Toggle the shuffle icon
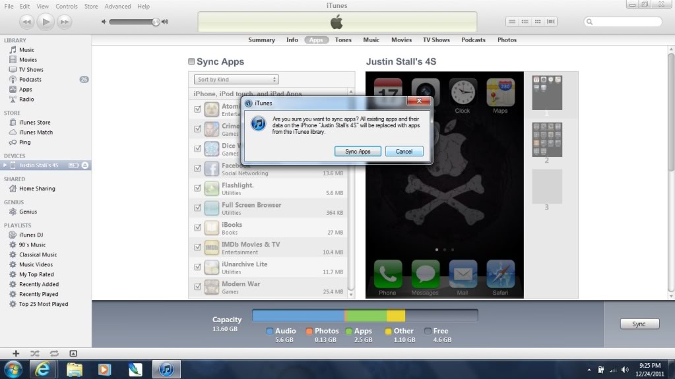This screenshot has width=675, height=379. click(35, 353)
